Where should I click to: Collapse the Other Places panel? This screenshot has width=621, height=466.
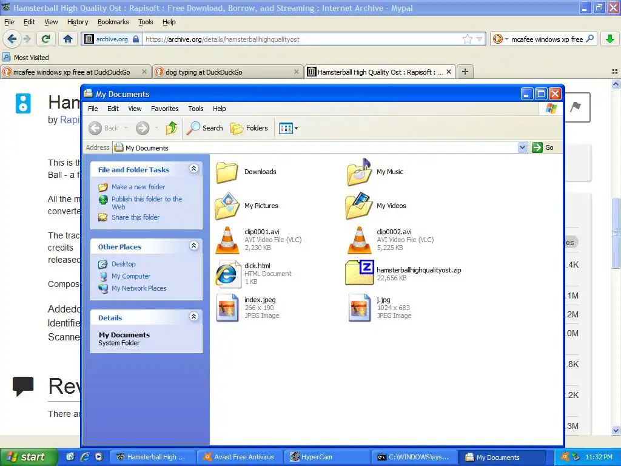tap(193, 246)
